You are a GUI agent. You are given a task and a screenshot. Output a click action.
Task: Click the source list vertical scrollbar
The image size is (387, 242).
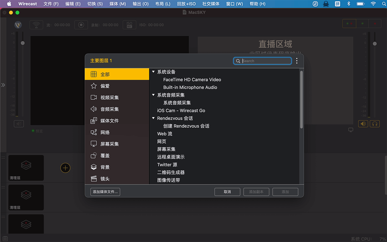click(x=302, y=99)
